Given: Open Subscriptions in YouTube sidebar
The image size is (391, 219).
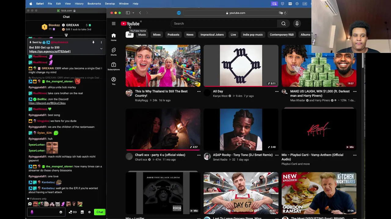Looking at the screenshot, I should tap(114, 66).
